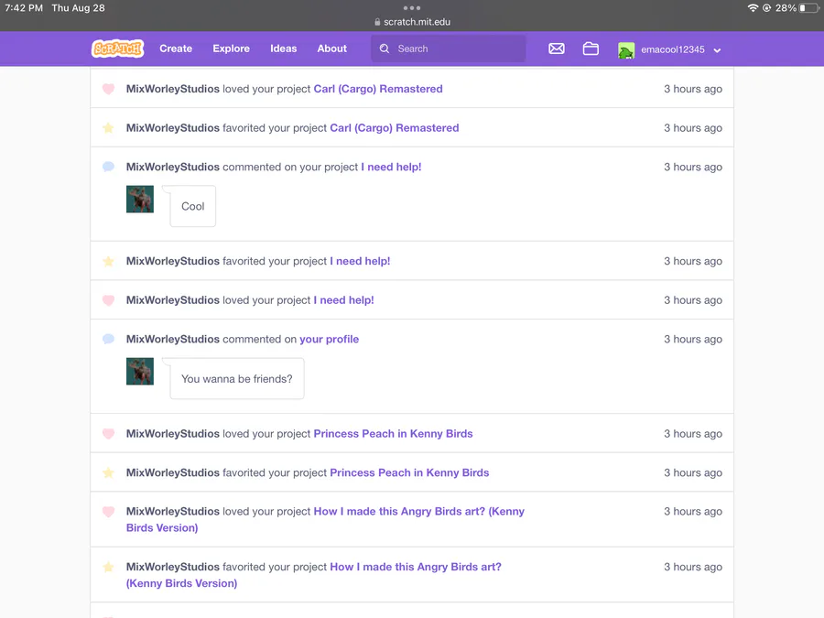Open Carl (Cargo) Remastered from favorited notification
This screenshot has height=618, width=824.
[395, 127]
